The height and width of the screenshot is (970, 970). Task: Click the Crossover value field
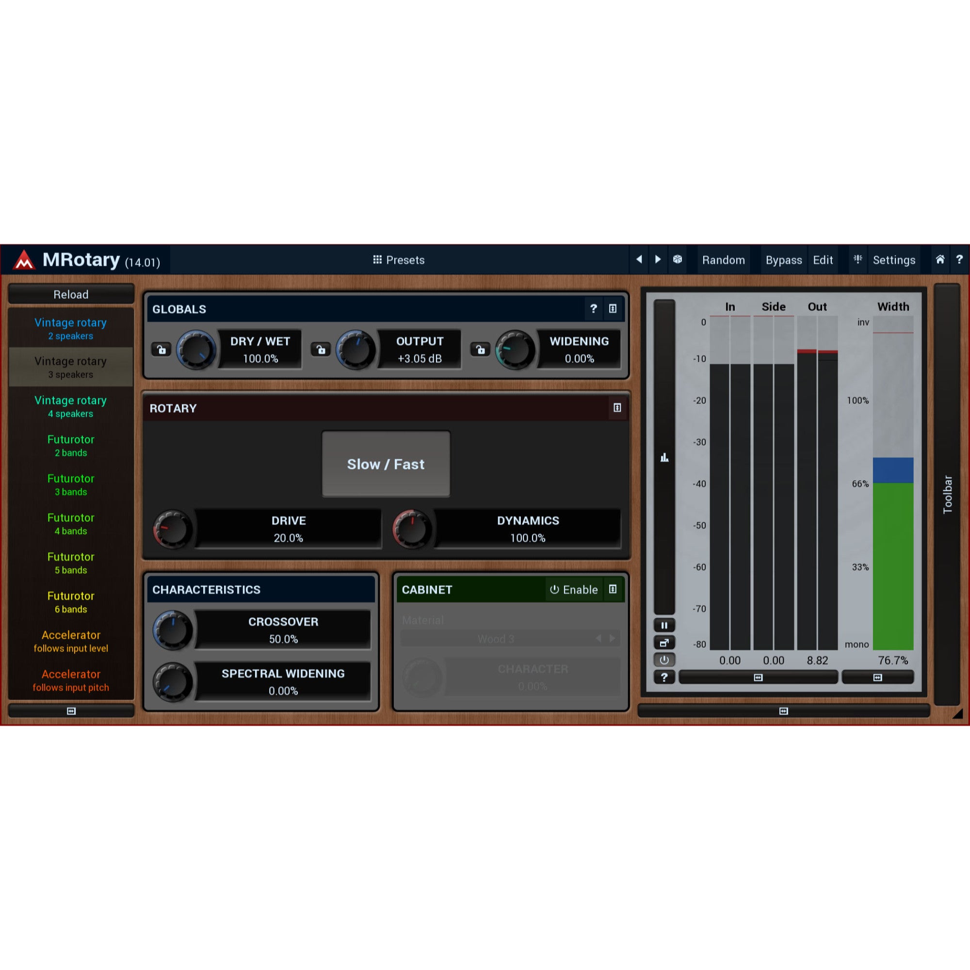click(283, 630)
